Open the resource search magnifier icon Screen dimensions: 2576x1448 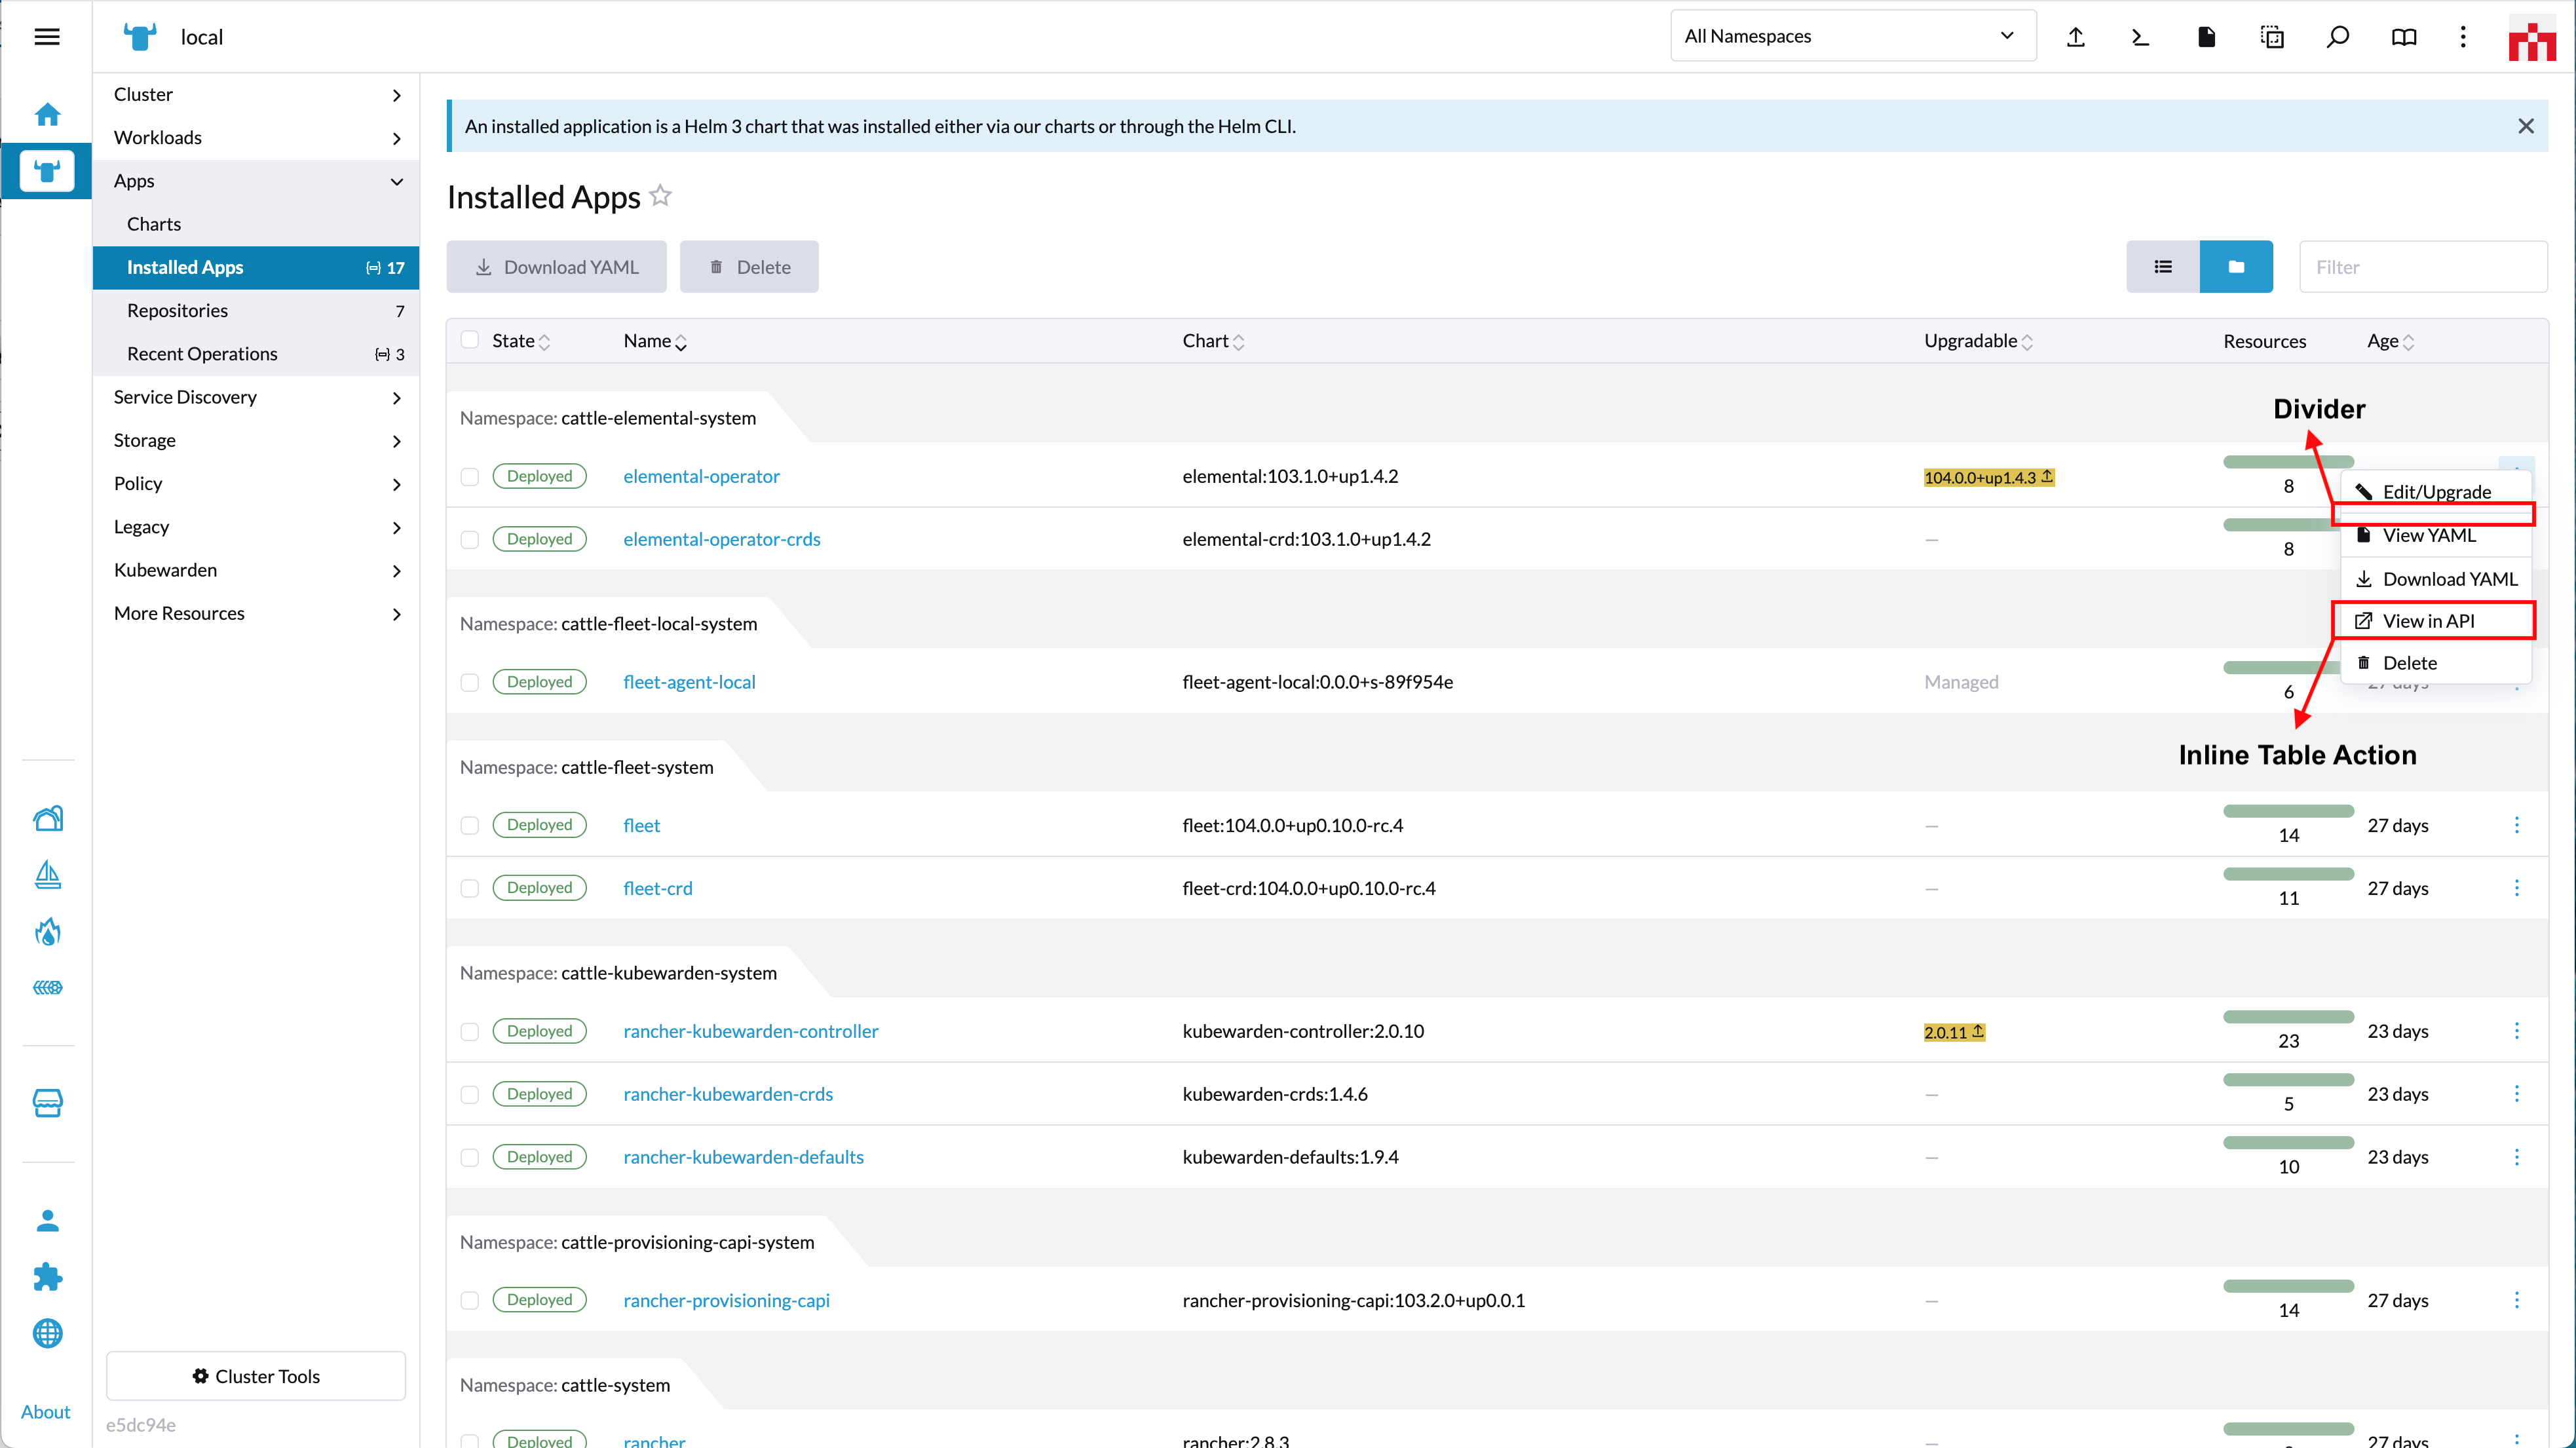pyautogui.click(x=2338, y=37)
